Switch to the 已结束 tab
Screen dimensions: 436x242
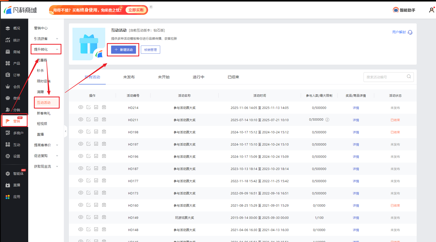[x=233, y=77]
